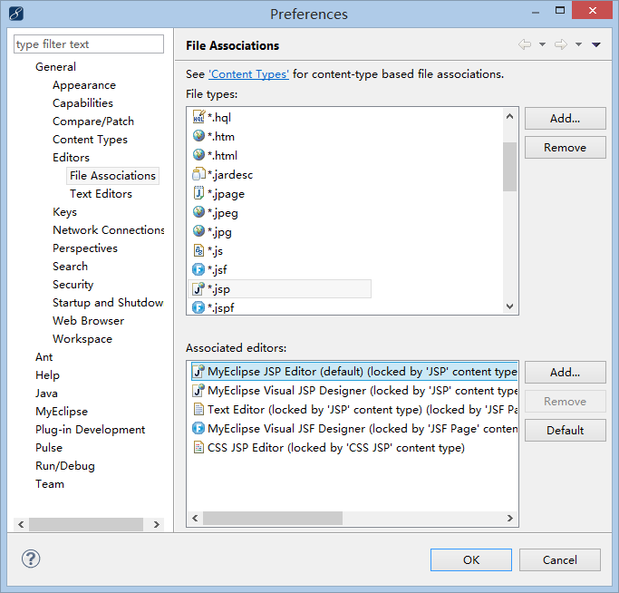The image size is (619, 593).
Task: Open the Perspectives preferences page
Action: tap(85, 248)
